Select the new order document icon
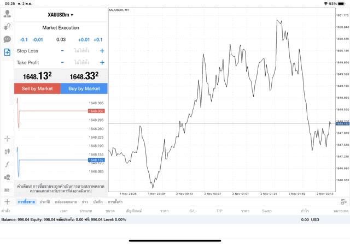This screenshot has width=350, height=244. pos(7,52)
